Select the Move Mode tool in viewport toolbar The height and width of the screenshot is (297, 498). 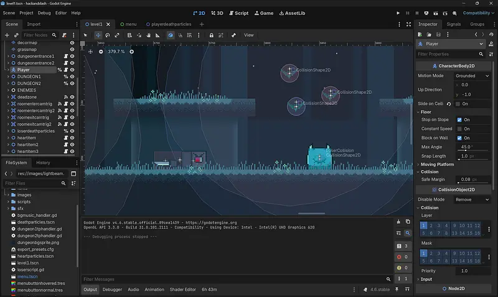click(x=98, y=35)
